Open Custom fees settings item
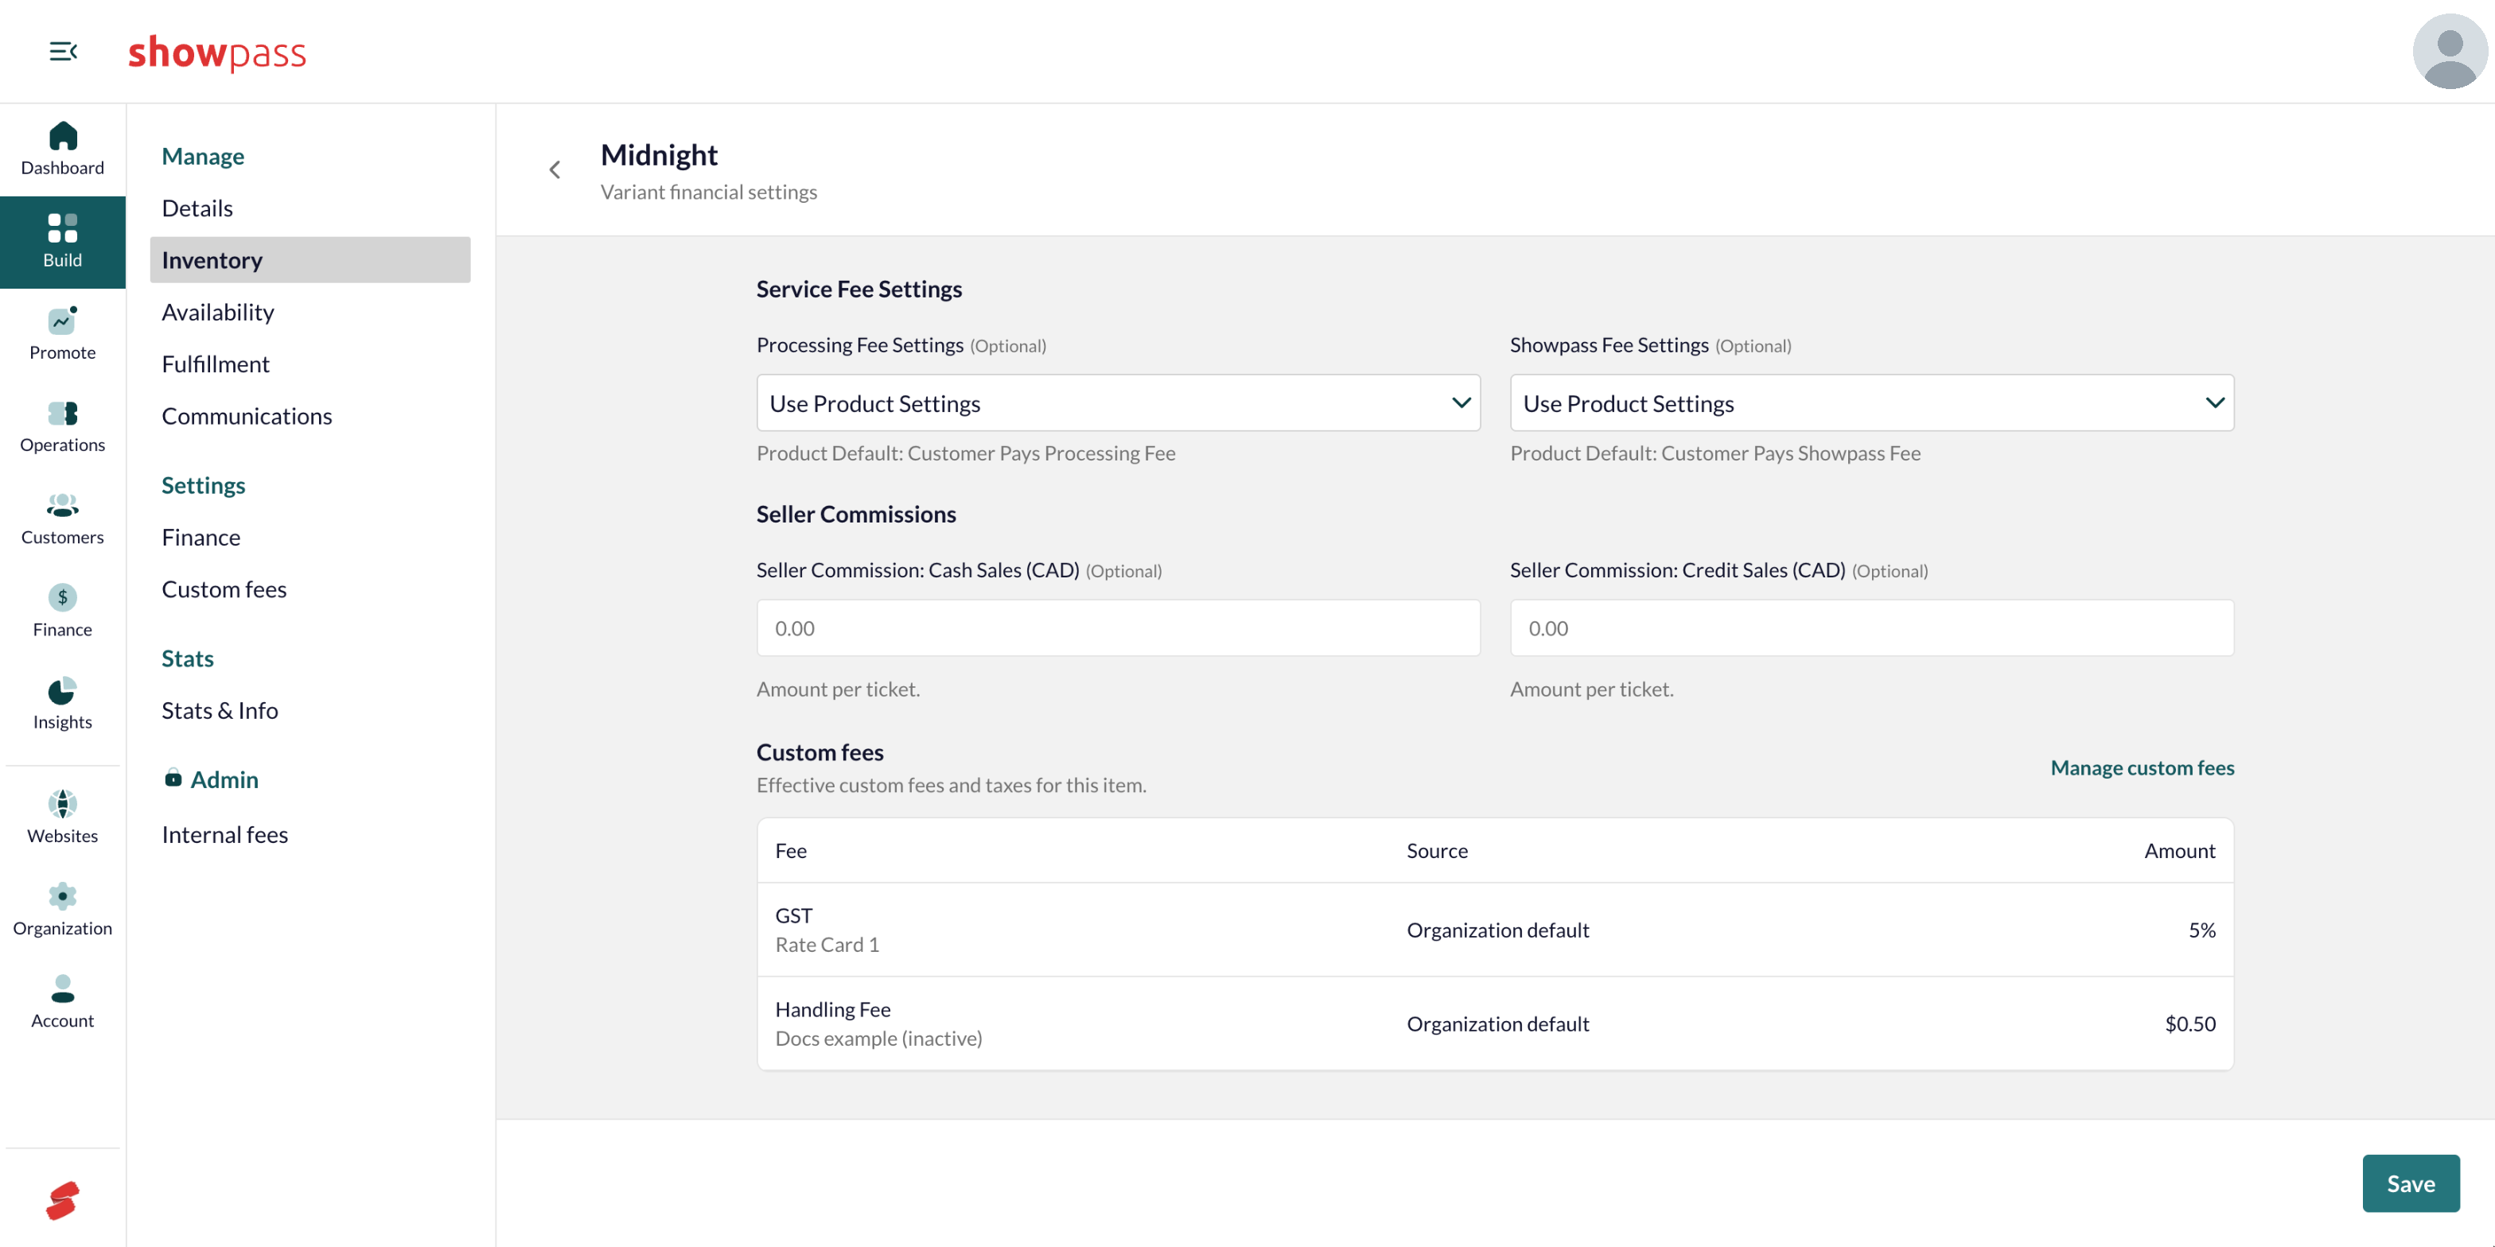 tap(224, 589)
